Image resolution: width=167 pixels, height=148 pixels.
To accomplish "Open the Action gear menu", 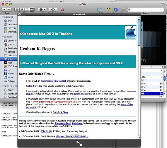I will [x=42, y=10].
